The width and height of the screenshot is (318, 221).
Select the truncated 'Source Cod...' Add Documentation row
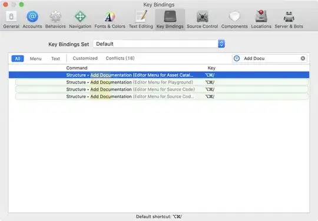(162, 96)
